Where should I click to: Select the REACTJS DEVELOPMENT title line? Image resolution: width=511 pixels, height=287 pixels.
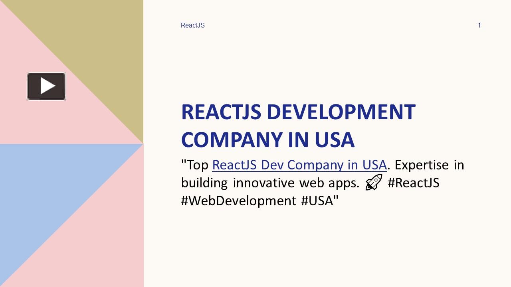[x=298, y=112]
